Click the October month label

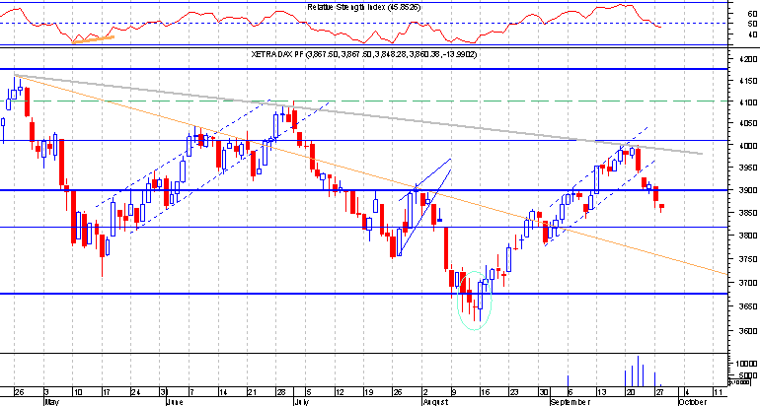(x=693, y=402)
